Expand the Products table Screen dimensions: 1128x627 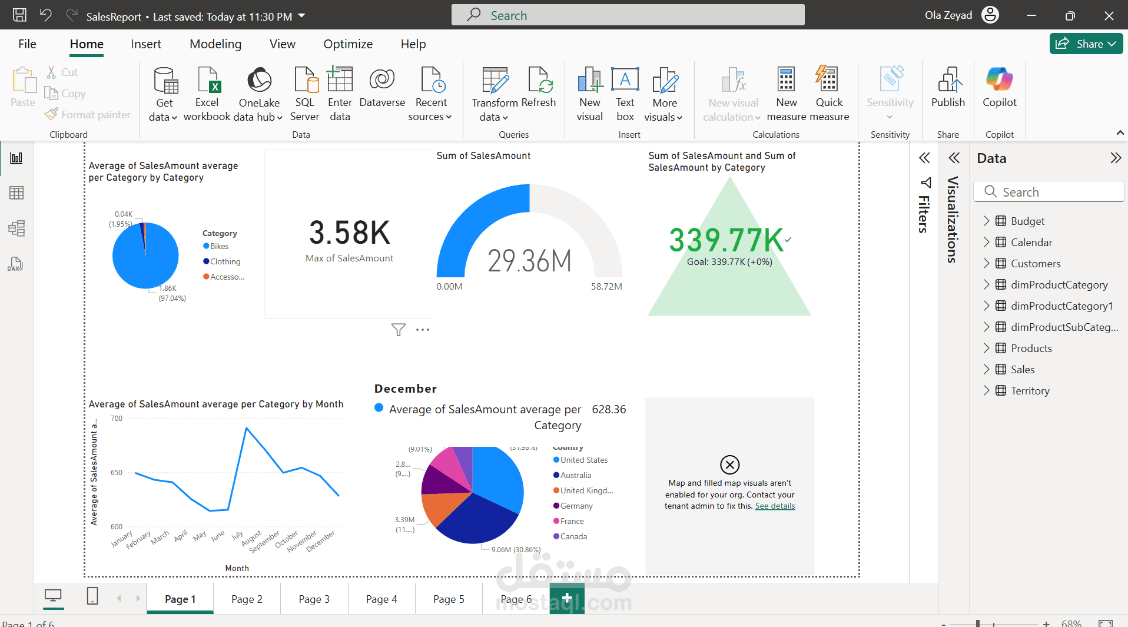(987, 348)
